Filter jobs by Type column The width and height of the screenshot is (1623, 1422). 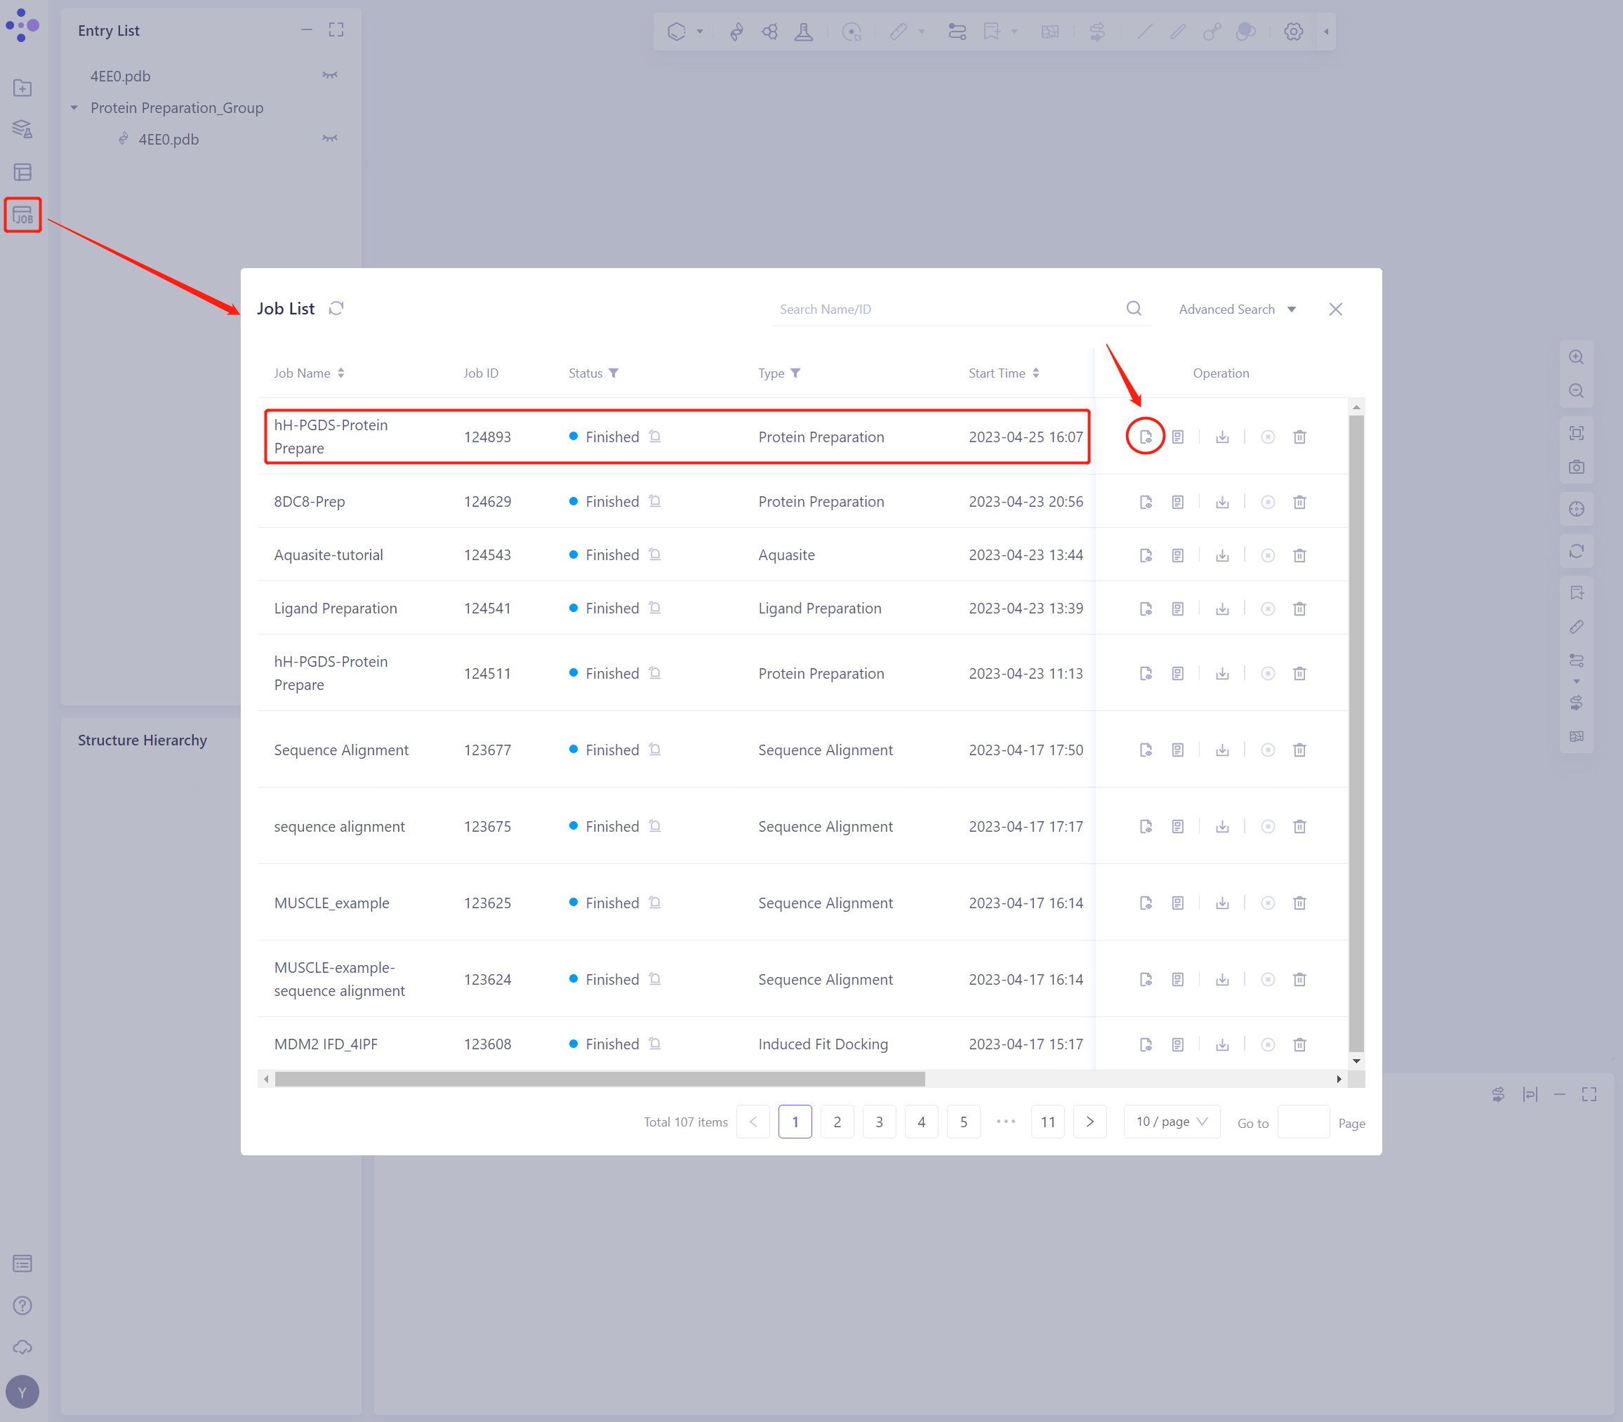795,373
